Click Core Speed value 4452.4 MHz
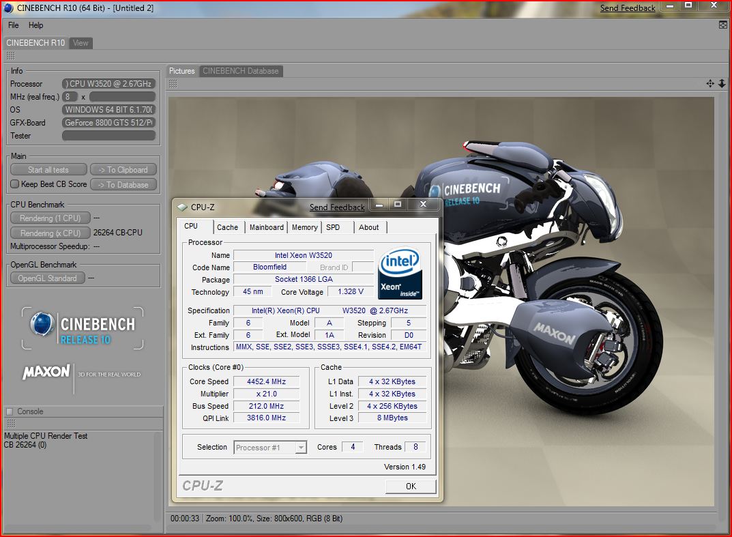 click(266, 381)
